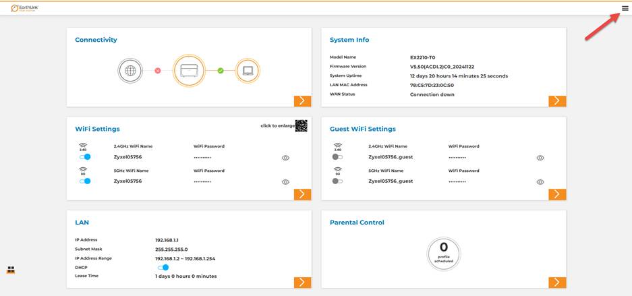Click 5GHz guest name Zyxel05756_guest
The height and width of the screenshot is (296, 632).
(391, 181)
